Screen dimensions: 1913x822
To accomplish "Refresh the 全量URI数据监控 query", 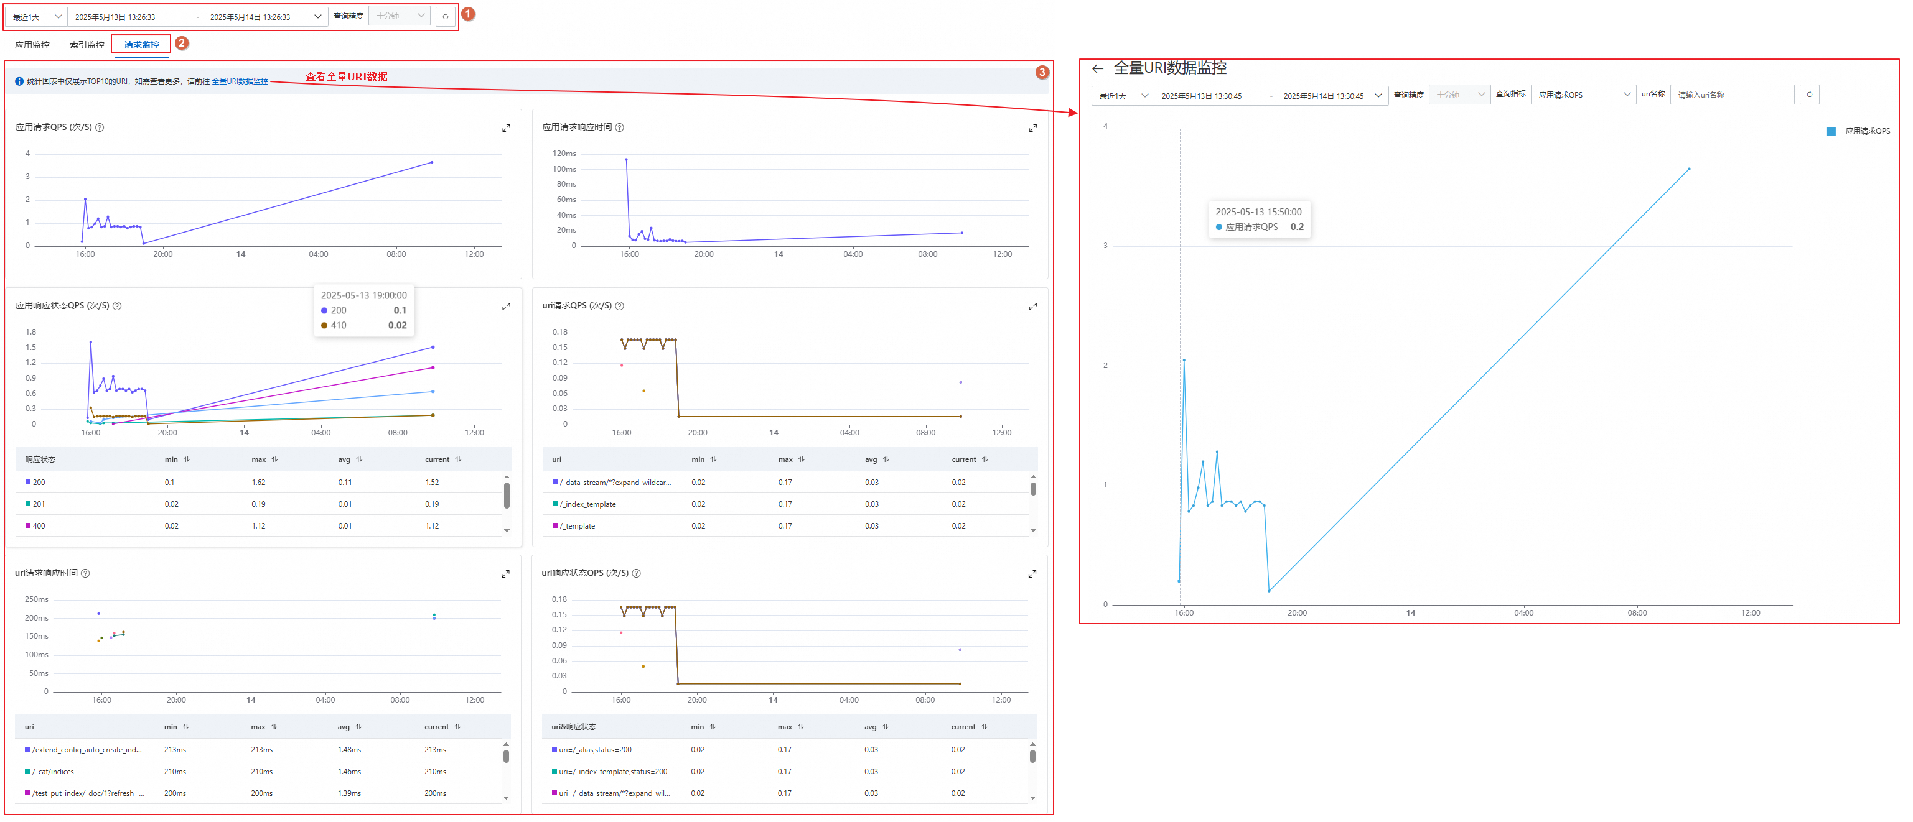I will pos(1809,95).
